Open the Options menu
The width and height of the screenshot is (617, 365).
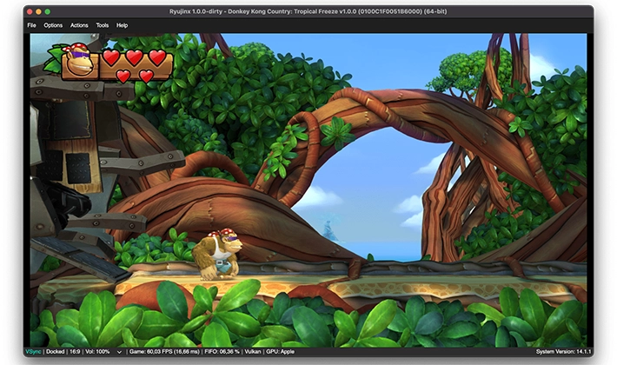click(53, 25)
